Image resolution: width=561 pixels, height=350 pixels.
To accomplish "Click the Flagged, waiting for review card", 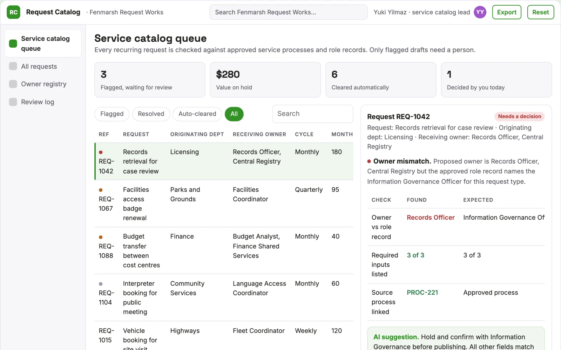I will tap(150, 80).
